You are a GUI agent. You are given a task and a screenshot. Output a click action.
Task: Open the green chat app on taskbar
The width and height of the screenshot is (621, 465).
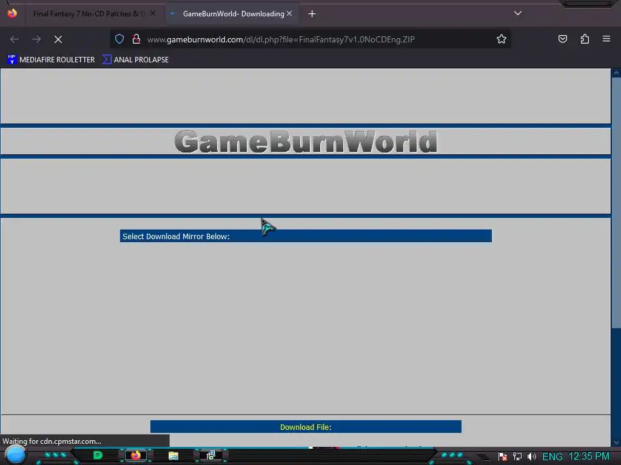(x=98, y=455)
